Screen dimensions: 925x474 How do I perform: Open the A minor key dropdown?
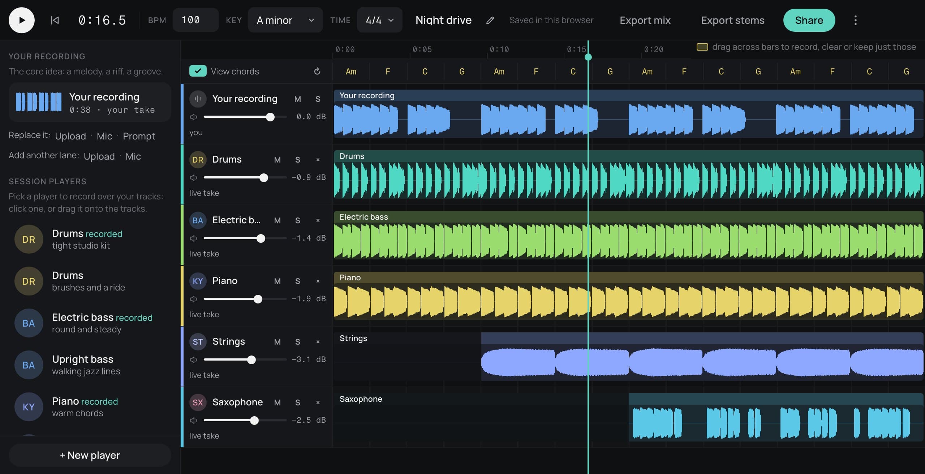(x=285, y=20)
